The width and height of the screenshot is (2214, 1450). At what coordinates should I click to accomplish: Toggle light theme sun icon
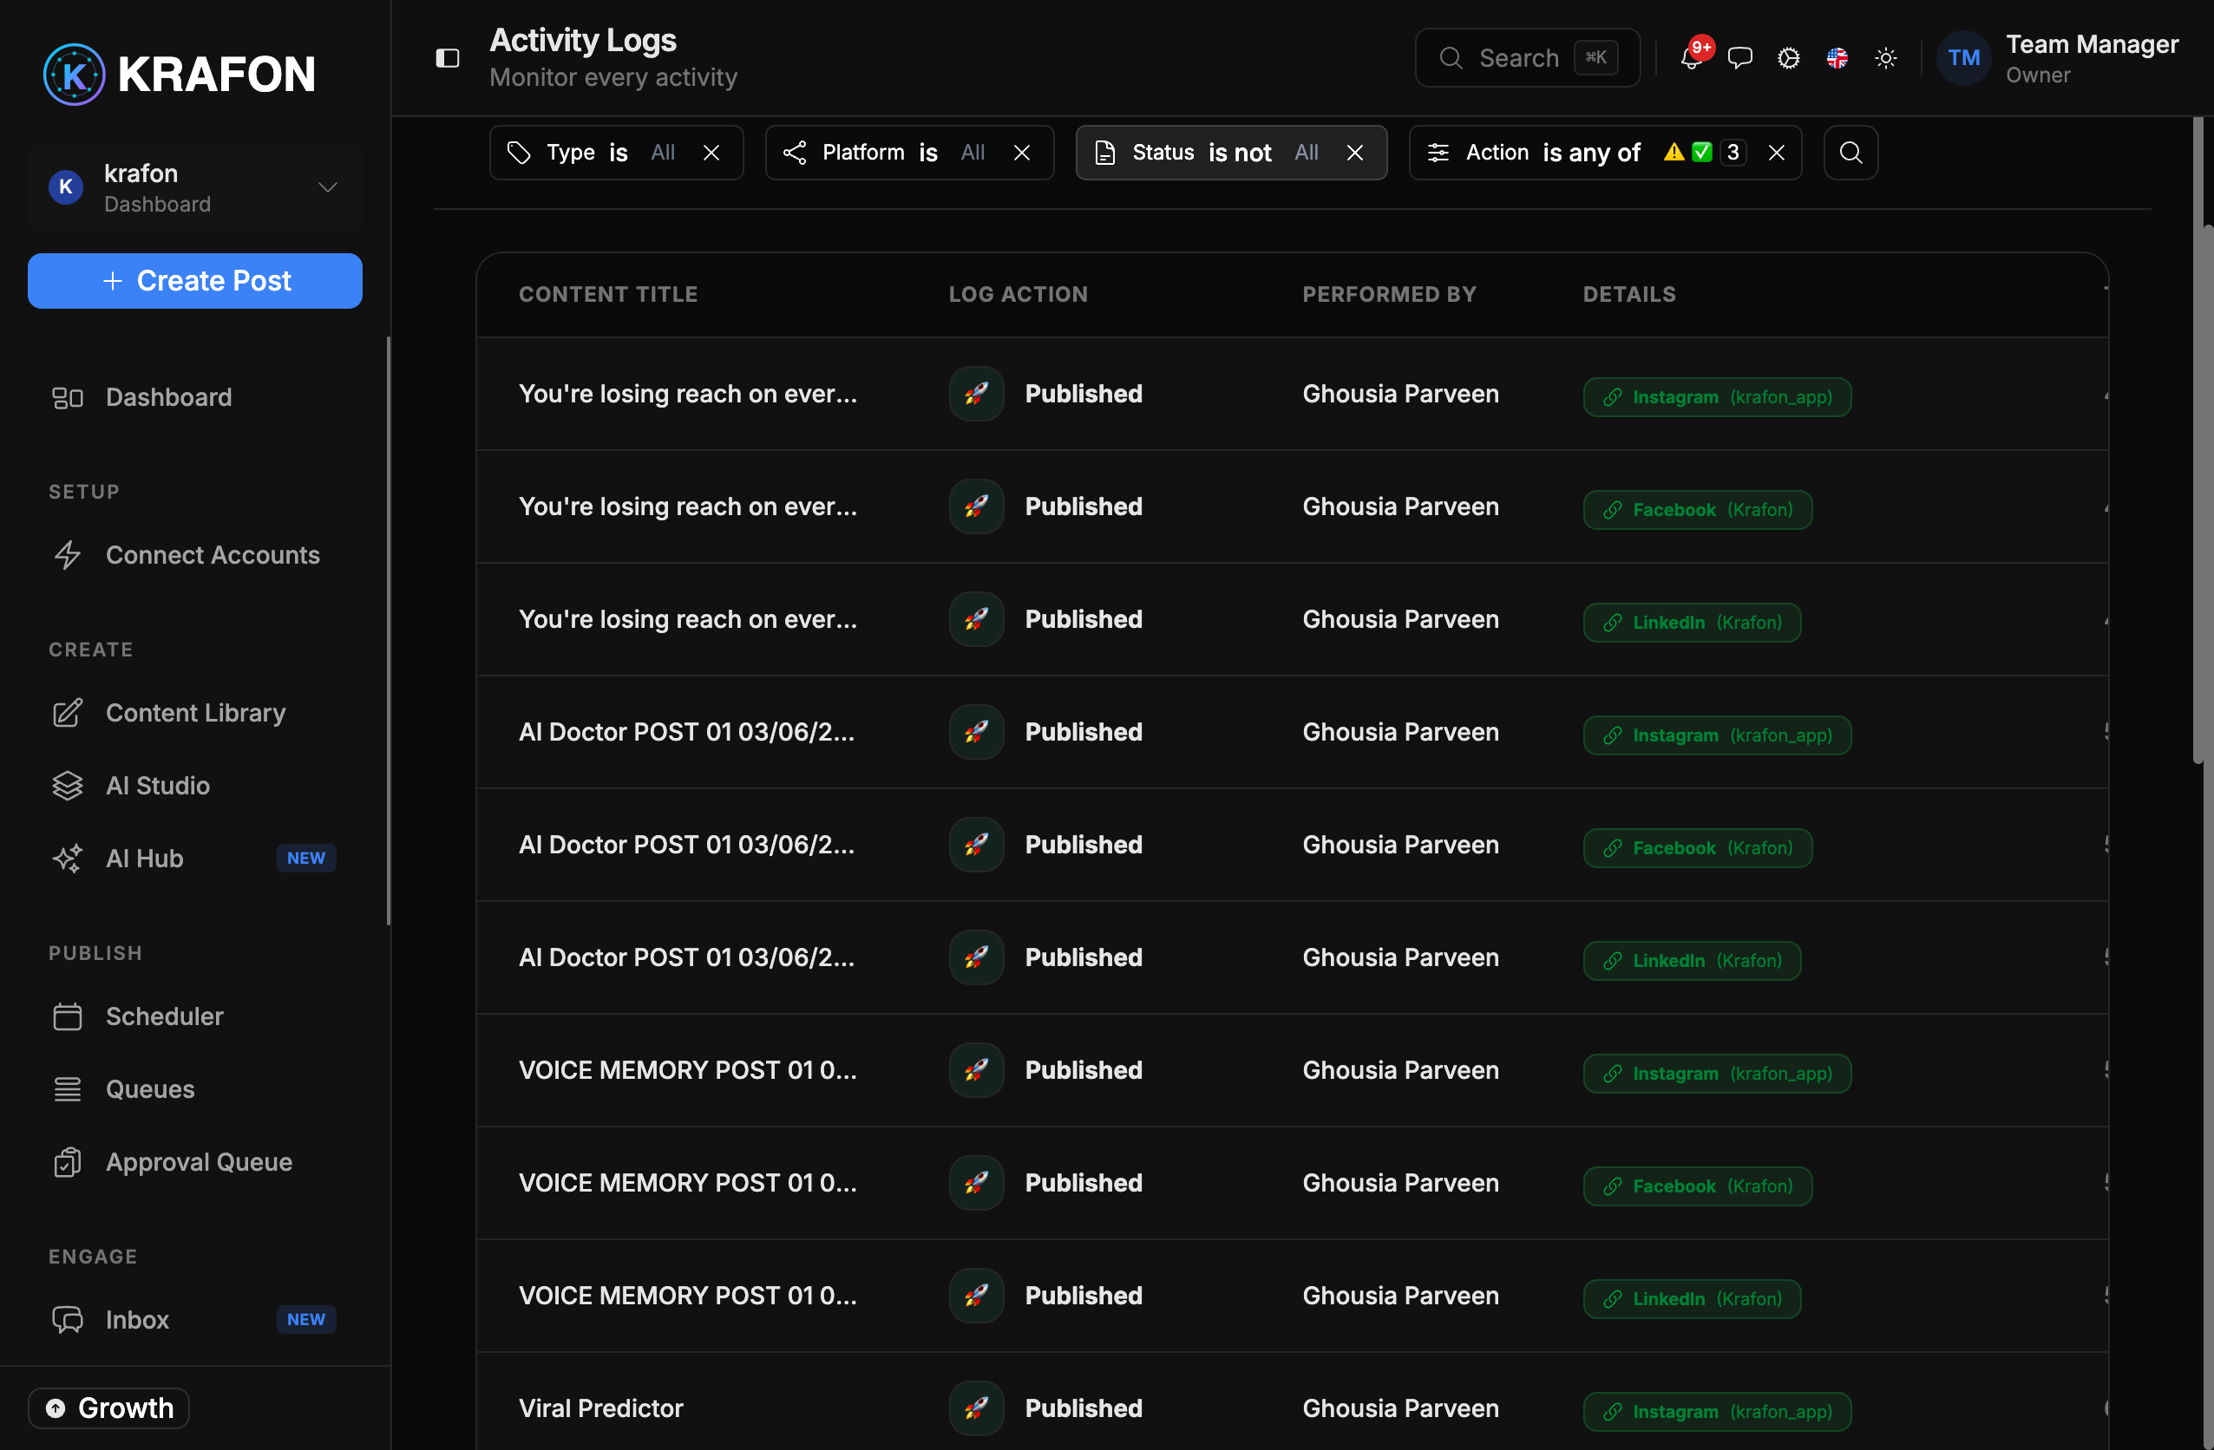(x=1885, y=59)
